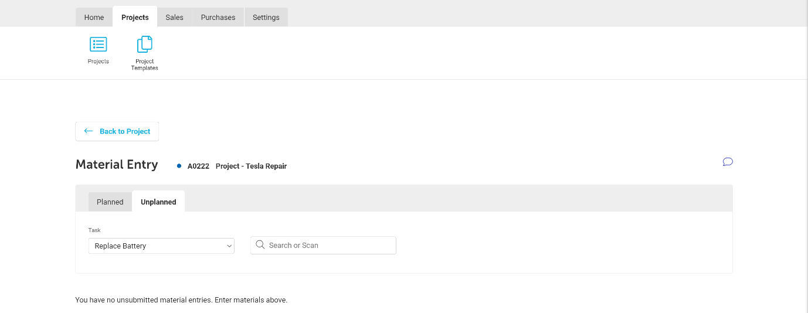Click the Material Entry heading
808x313 pixels.
117,165
